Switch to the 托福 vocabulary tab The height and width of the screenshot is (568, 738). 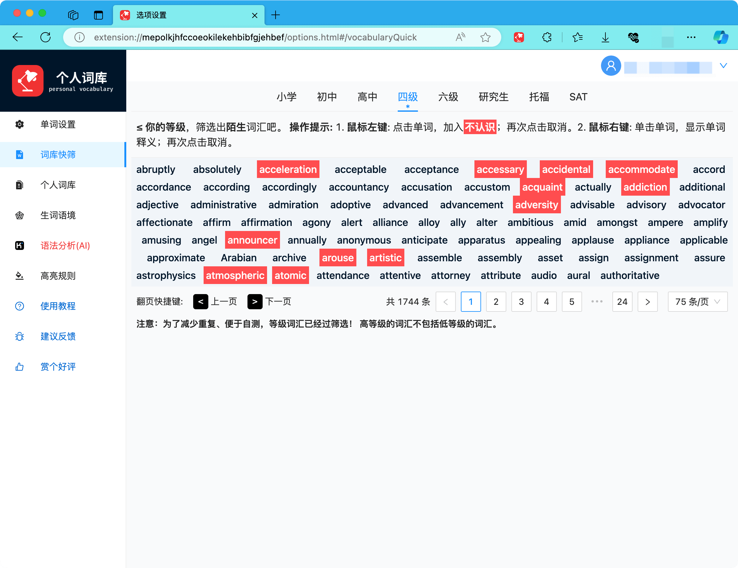point(539,97)
